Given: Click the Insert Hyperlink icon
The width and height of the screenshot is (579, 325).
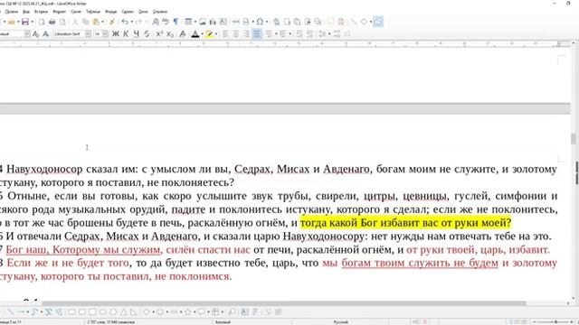Looking at the screenshot, I should tap(276, 22).
